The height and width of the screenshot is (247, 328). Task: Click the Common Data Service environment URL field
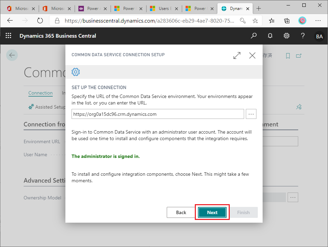pos(158,114)
